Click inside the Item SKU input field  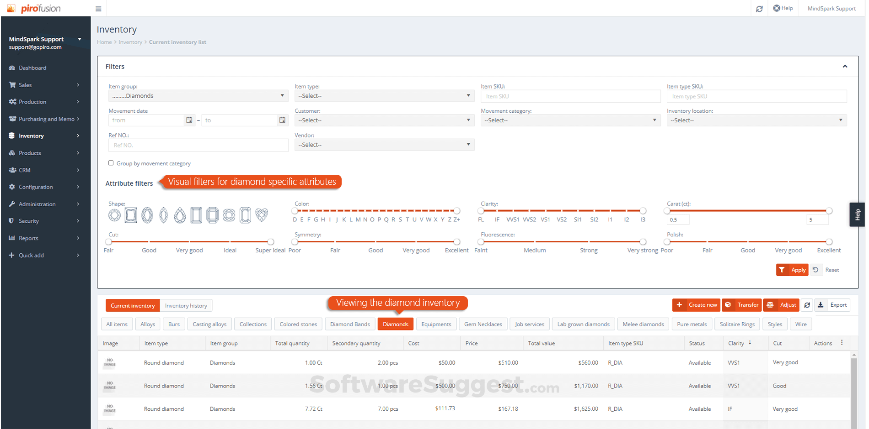570,96
